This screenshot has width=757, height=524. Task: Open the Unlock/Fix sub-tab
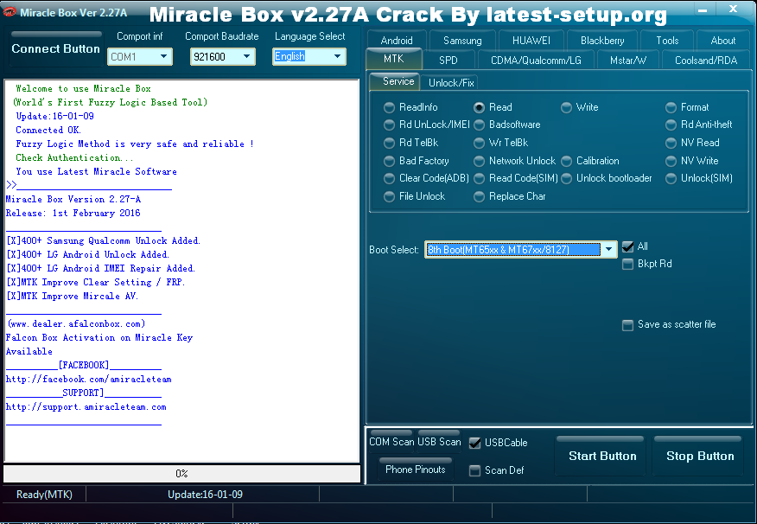pos(451,83)
